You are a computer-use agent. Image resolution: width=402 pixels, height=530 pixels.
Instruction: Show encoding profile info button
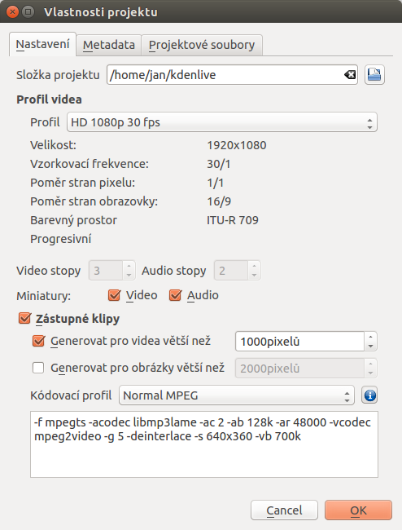point(369,395)
